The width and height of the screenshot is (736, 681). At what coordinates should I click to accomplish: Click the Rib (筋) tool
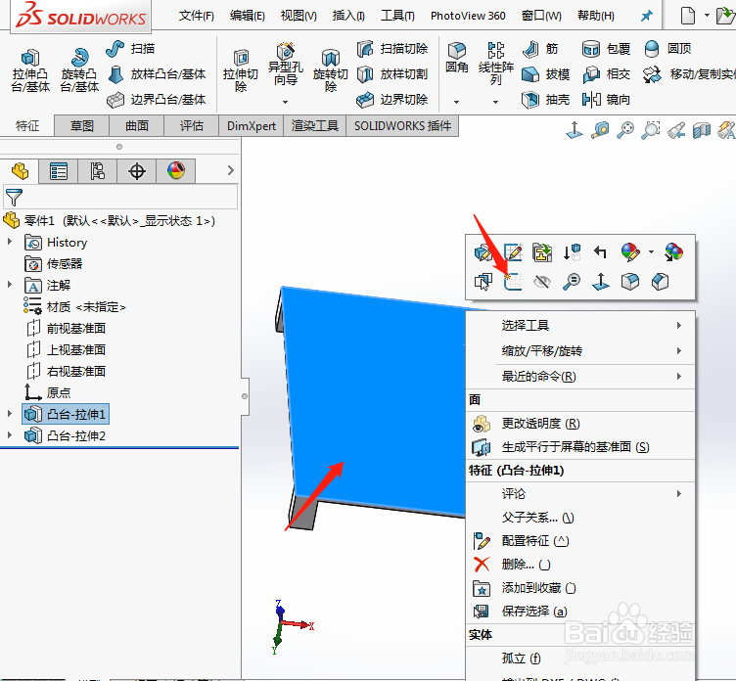(x=540, y=49)
